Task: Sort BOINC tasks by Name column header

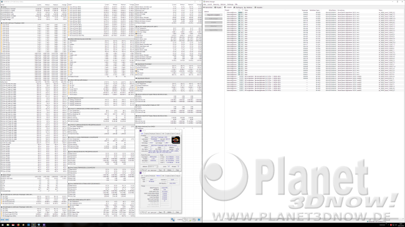Action: click(x=381, y=11)
